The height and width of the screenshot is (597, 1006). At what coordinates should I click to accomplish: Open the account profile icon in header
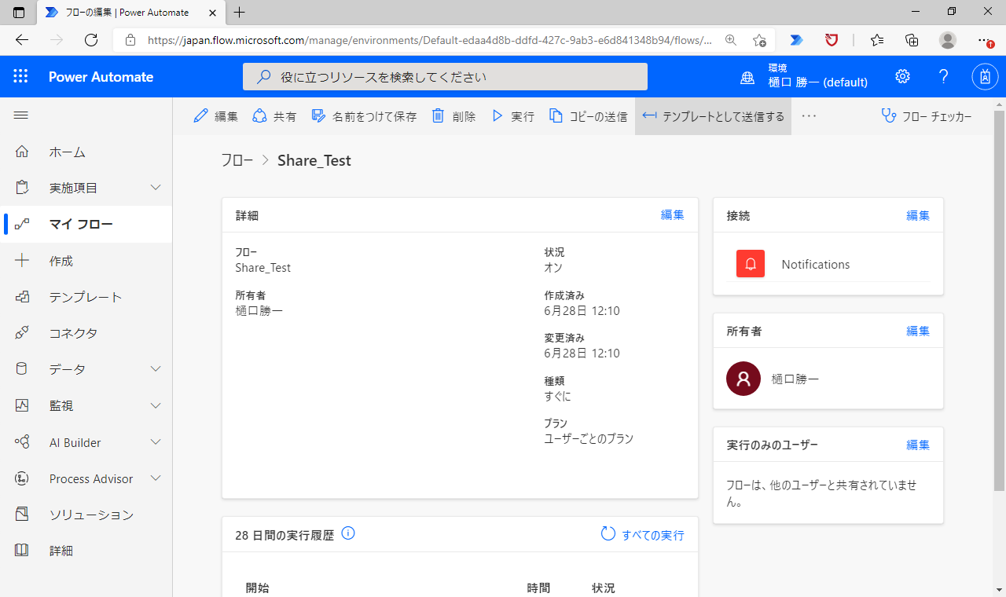(985, 76)
